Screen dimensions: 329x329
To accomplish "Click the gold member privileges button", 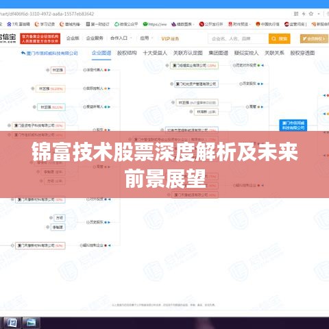I will 314,38.
